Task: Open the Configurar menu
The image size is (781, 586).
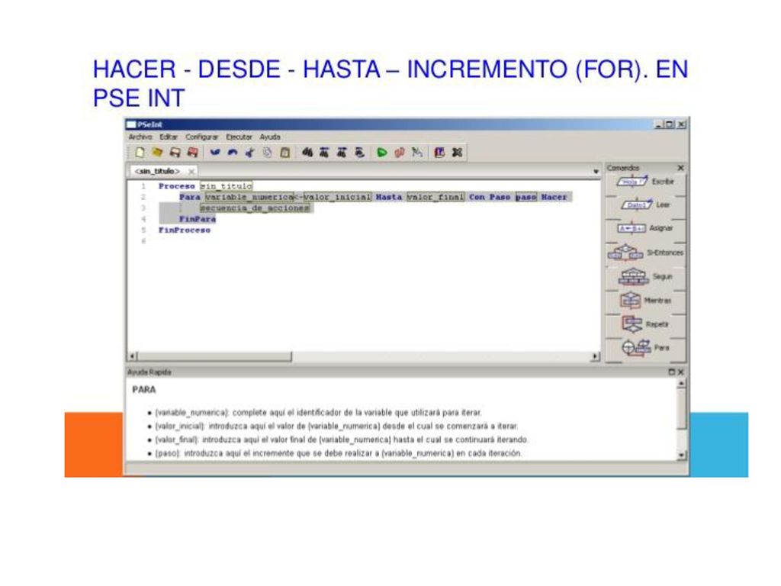Action: (x=201, y=137)
